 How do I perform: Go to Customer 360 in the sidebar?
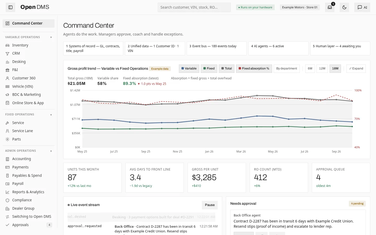pyautogui.click(x=28, y=78)
